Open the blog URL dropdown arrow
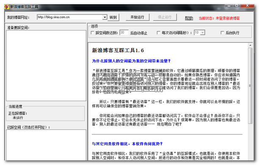The image size is (259, 165). [105, 17]
